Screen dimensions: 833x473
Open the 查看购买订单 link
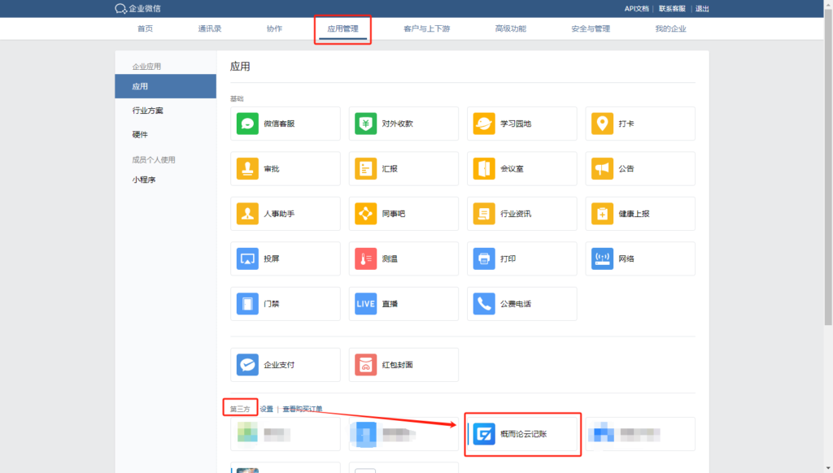click(303, 409)
